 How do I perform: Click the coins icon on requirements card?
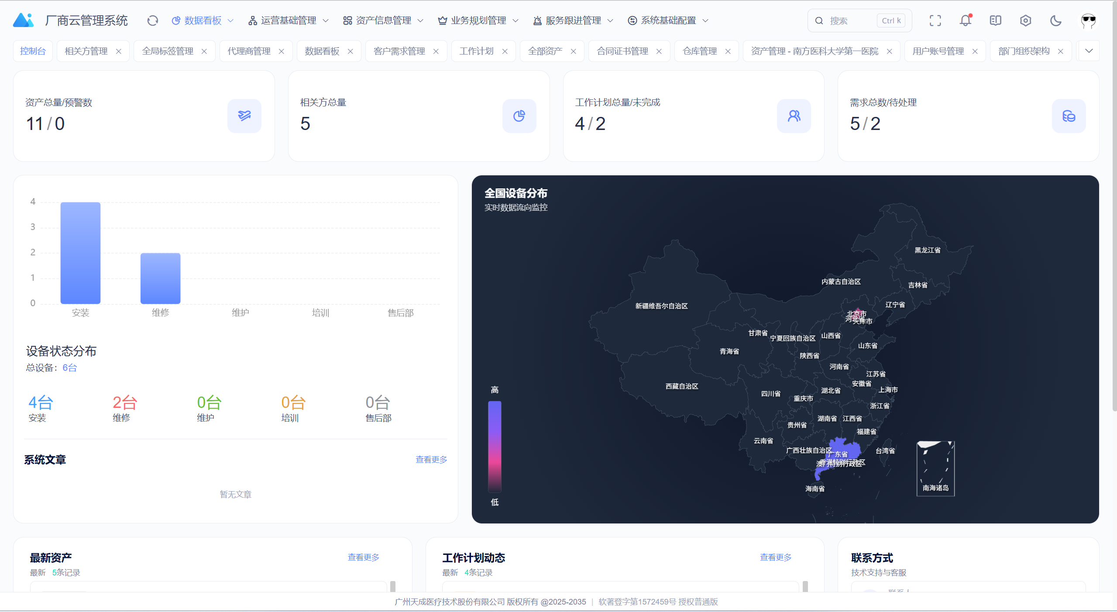[1069, 116]
